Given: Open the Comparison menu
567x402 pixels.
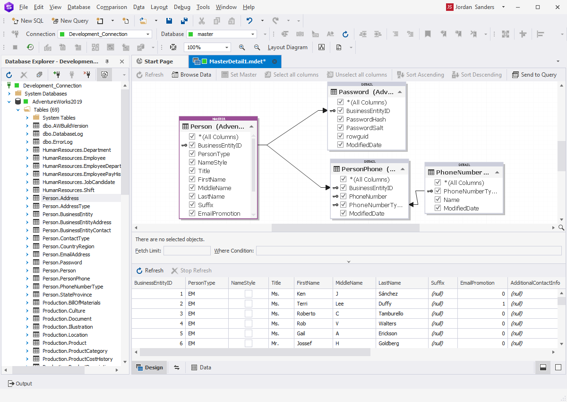Looking at the screenshot, I should tap(112, 7).
